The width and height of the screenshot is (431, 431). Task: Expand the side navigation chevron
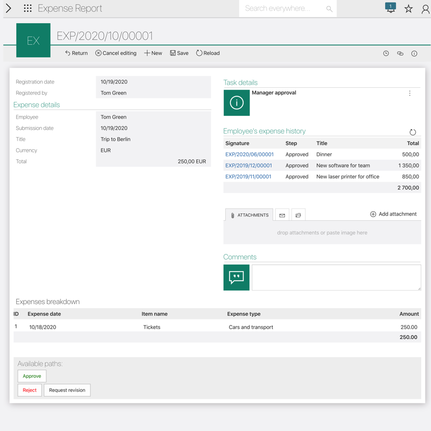[x=8, y=9]
